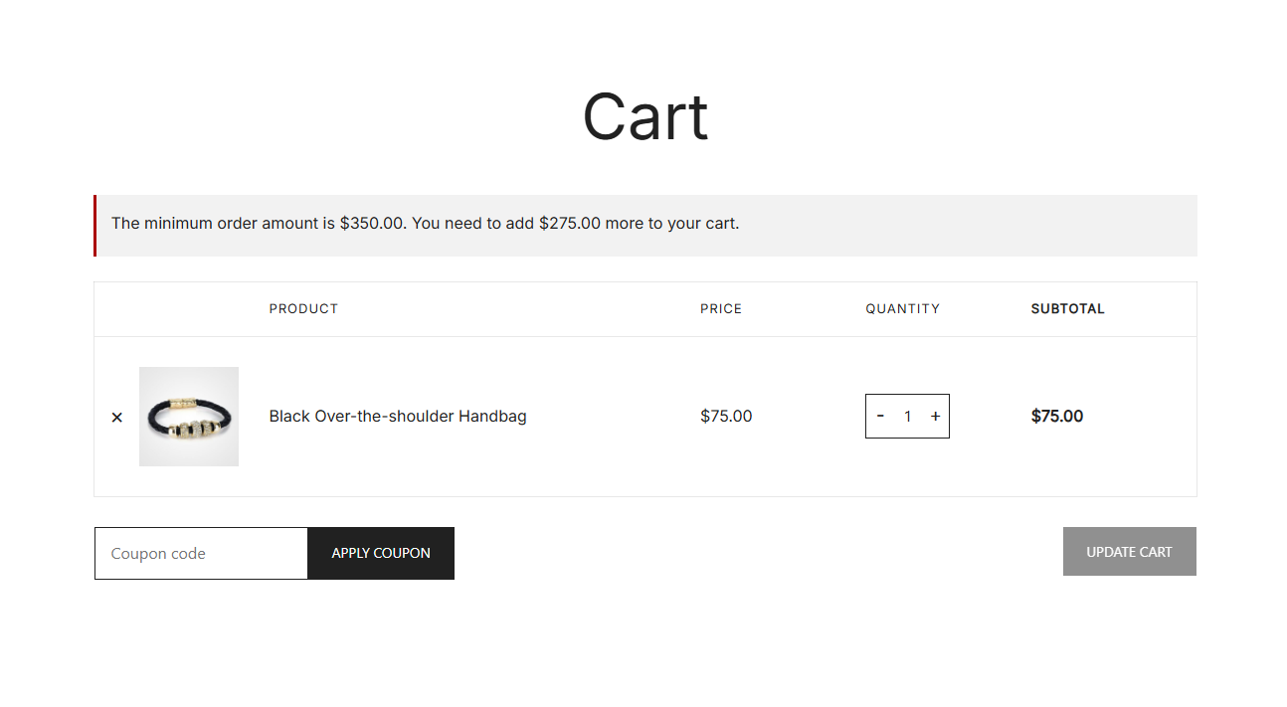Click the $350.00 amount in the notice

click(372, 224)
